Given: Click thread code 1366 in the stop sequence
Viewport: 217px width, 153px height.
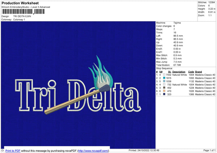Looking at the screenshot, I should tap(191, 94).
